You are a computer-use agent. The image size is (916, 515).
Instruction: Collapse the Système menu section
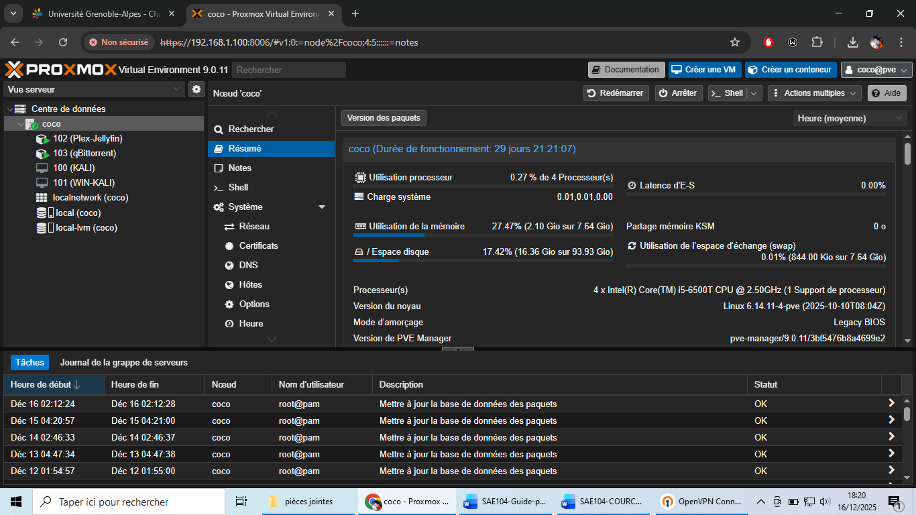click(322, 207)
